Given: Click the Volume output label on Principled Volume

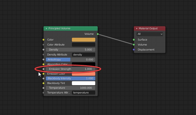Looking at the screenshot, I should [x=89, y=34].
